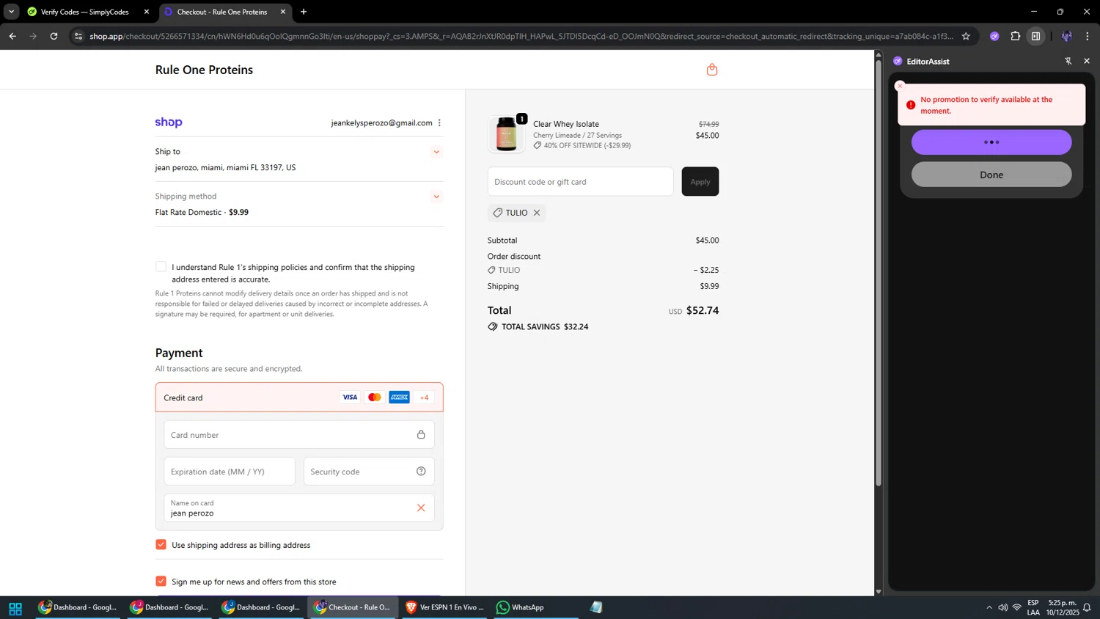This screenshot has width=1100, height=619.
Task: Open the Chrome three-dot menu
Action: click(1087, 36)
